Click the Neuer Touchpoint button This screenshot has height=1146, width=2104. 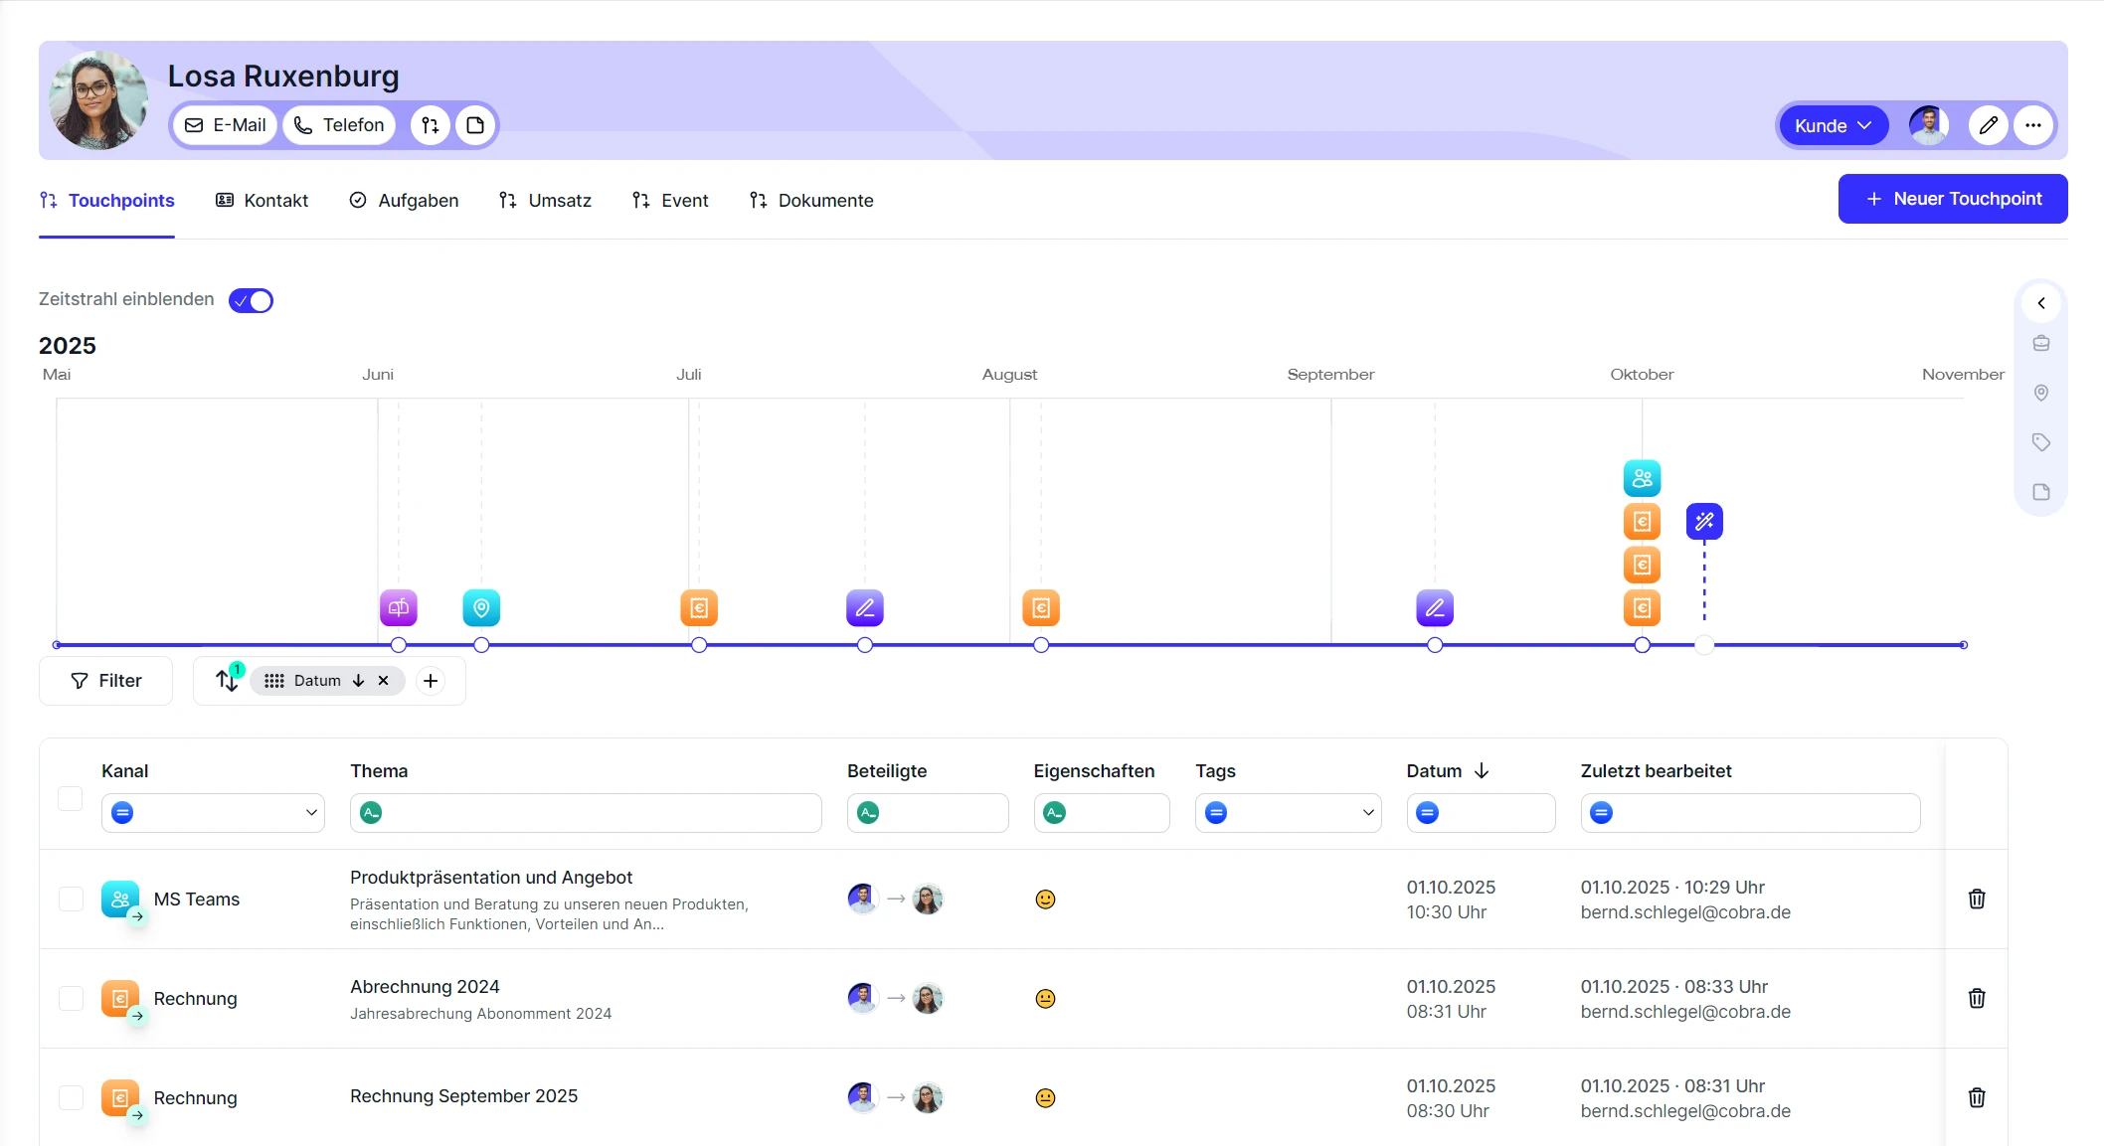pos(1952,199)
